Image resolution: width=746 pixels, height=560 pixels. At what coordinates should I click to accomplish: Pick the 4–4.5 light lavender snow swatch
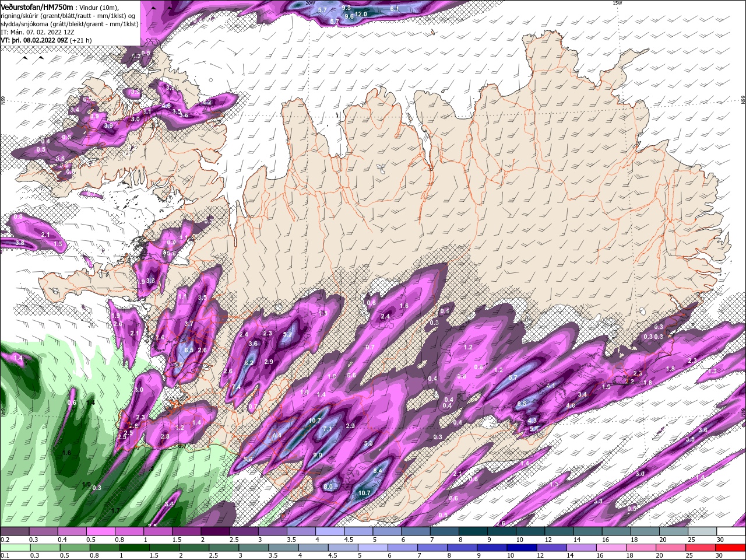point(330,531)
